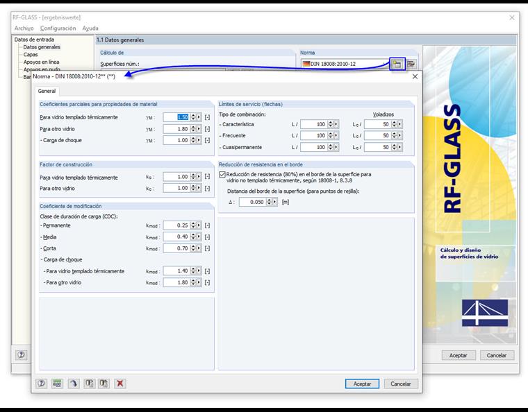Image resolution: width=528 pixels, height=412 pixels.
Task: Open arrow menu for distance Δ field
Action: tap(275, 202)
